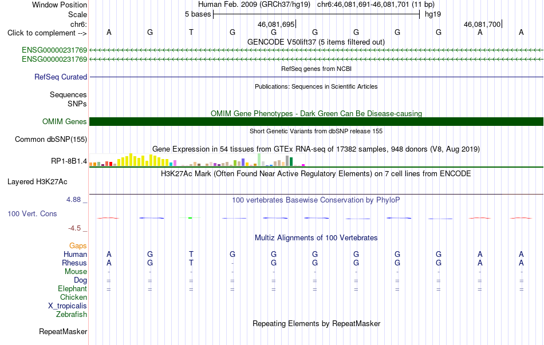This screenshot has width=544, height=345.
Task: Click the 46,081,695 position marker
Action: tap(276, 24)
